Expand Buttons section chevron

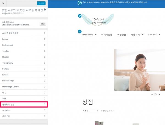pyautogui.click(x=45, y=69)
